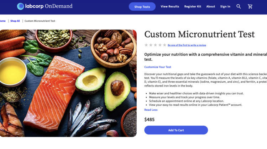Add the micronutrient test to cart
The height and width of the screenshot is (149, 267).
click(176, 130)
